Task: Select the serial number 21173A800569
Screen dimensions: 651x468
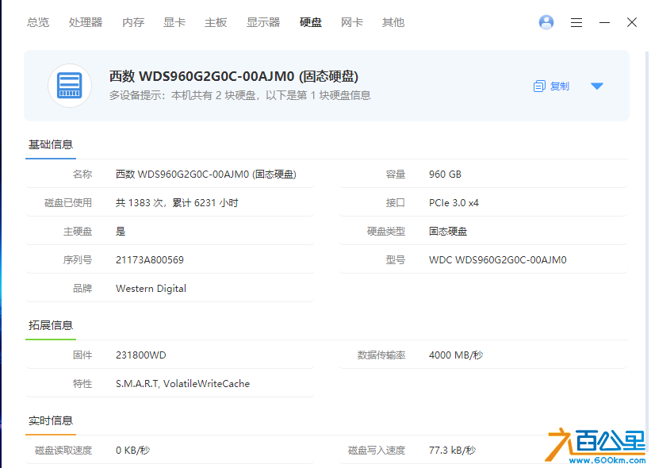Action: pyautogui.click(x=149, y=260)
